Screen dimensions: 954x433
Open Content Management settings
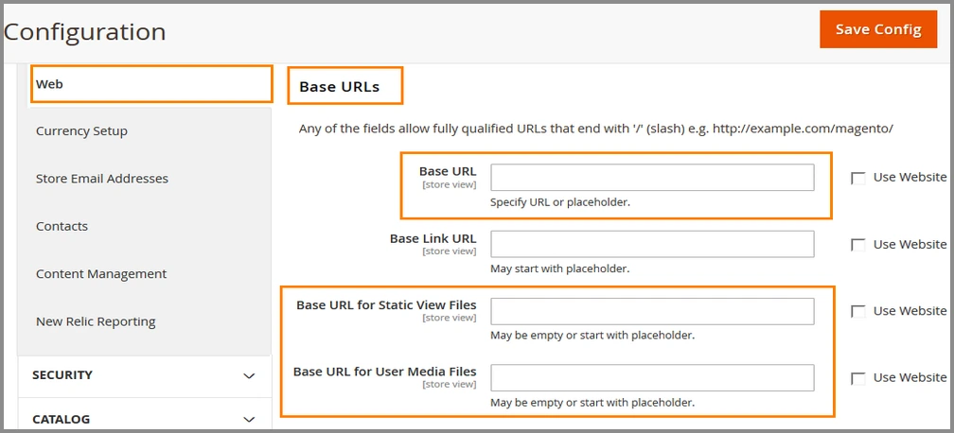coord(101,274)
